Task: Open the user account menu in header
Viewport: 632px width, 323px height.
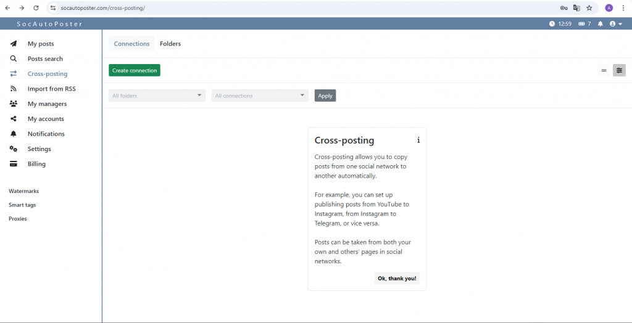Action: tap(615, 24)
